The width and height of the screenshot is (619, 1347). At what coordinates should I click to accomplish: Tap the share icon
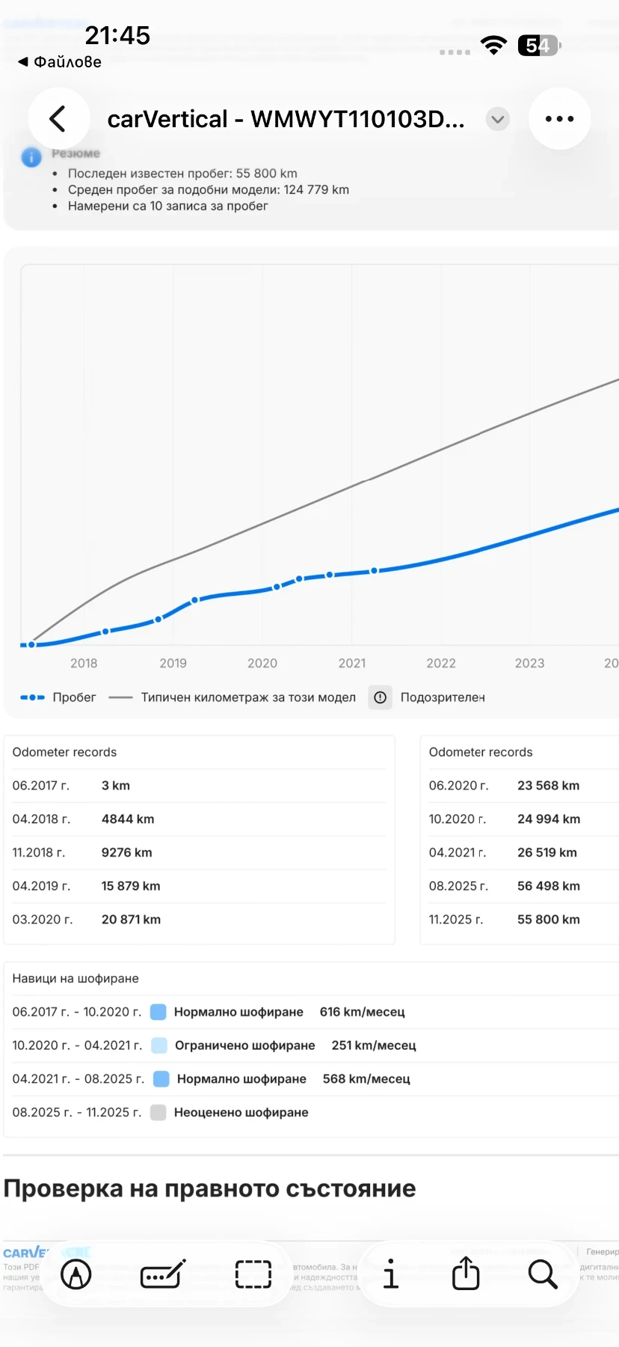[466, 1273]
